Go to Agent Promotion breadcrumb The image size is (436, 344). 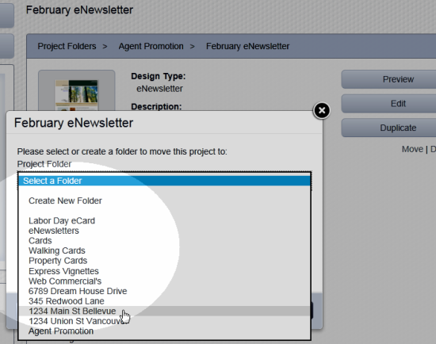point(151,46)
